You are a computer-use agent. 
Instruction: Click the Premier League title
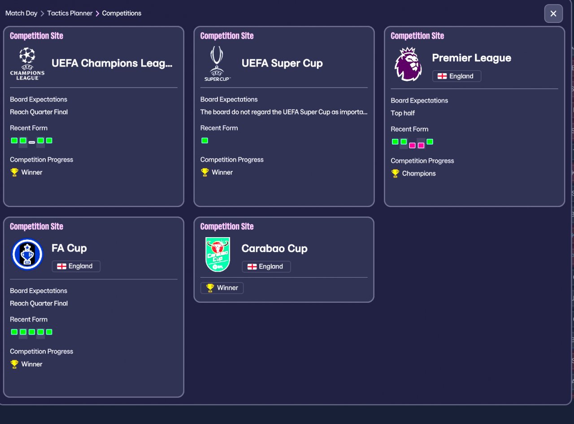pyautogui.click(x=472, y=58)
